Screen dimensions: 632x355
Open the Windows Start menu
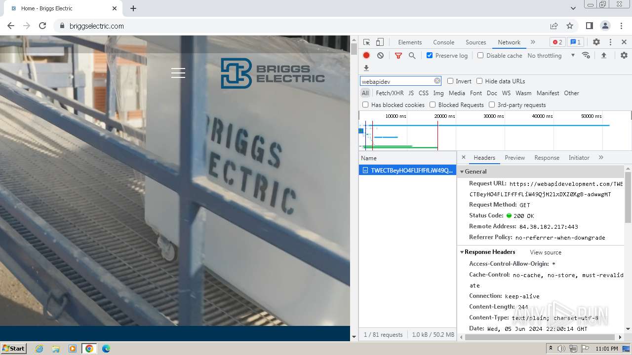click(x=14, y=348)
